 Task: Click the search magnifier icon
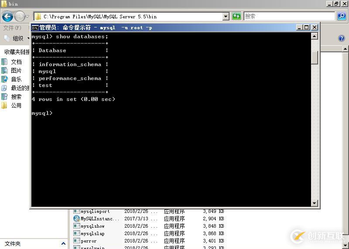click(342, 17)
